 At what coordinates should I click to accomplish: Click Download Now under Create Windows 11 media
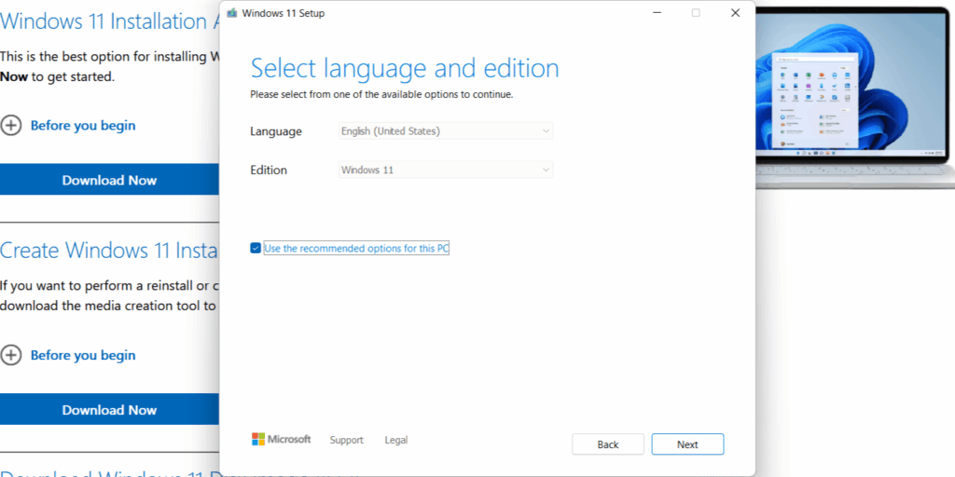(x=110, y=410)
